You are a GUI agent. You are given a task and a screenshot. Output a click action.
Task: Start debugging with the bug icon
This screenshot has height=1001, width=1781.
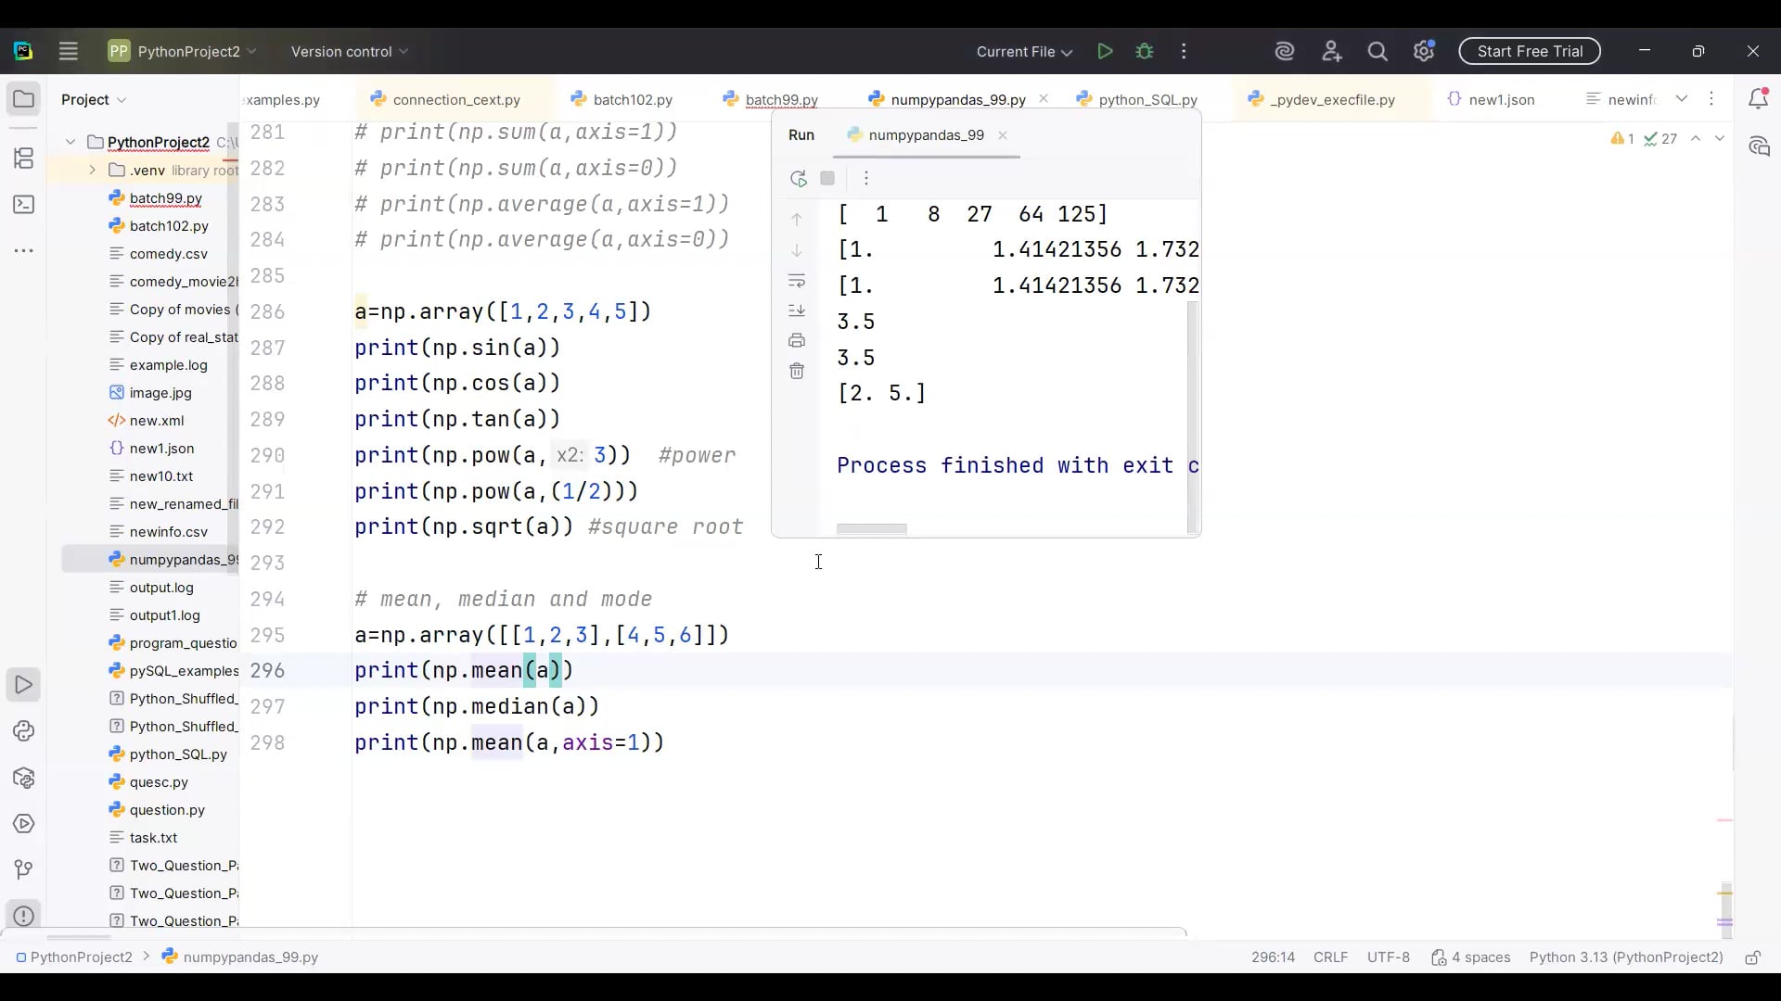1145,52
